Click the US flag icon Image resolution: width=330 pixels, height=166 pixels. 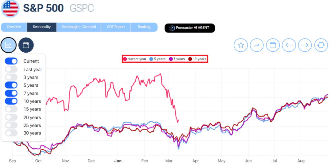[10, 8]
